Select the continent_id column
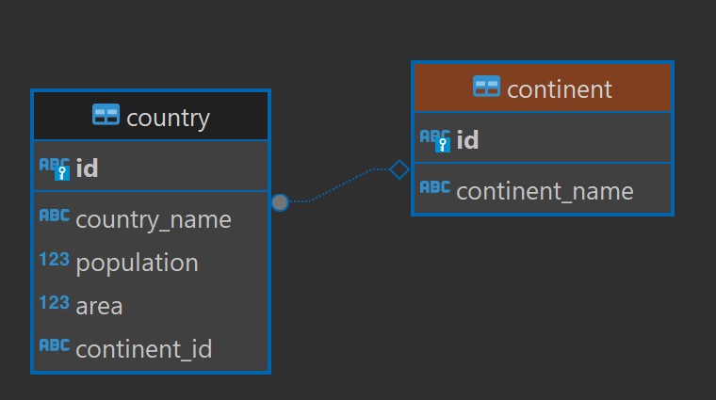This screenshot has height=400, width=716. (143, 349)
